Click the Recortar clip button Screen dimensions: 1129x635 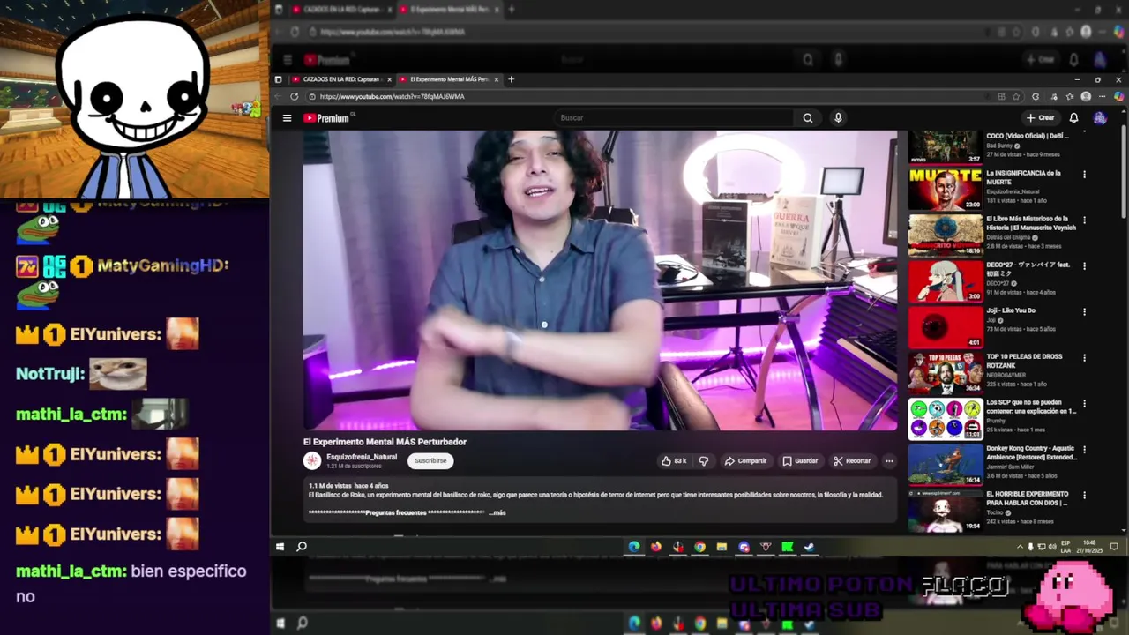pyautogui.click(x=852, y=460)
